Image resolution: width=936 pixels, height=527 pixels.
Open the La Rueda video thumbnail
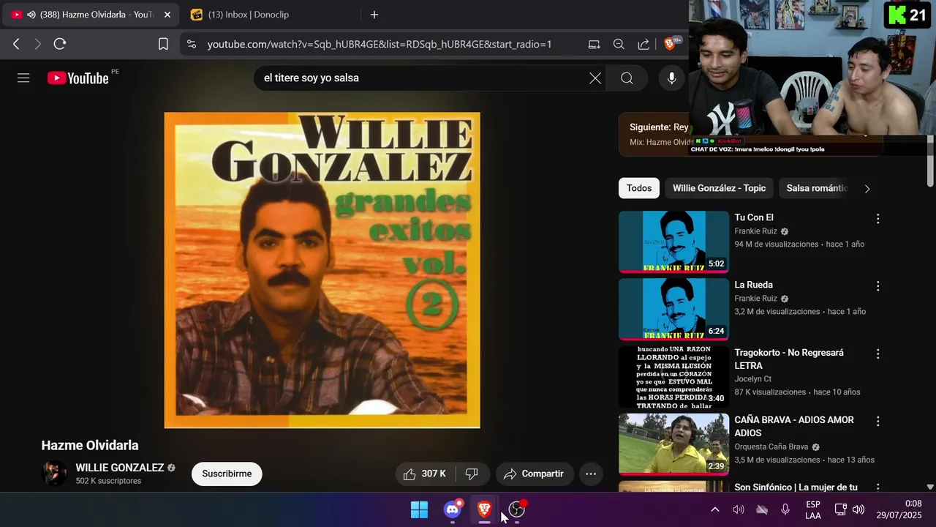673,309
